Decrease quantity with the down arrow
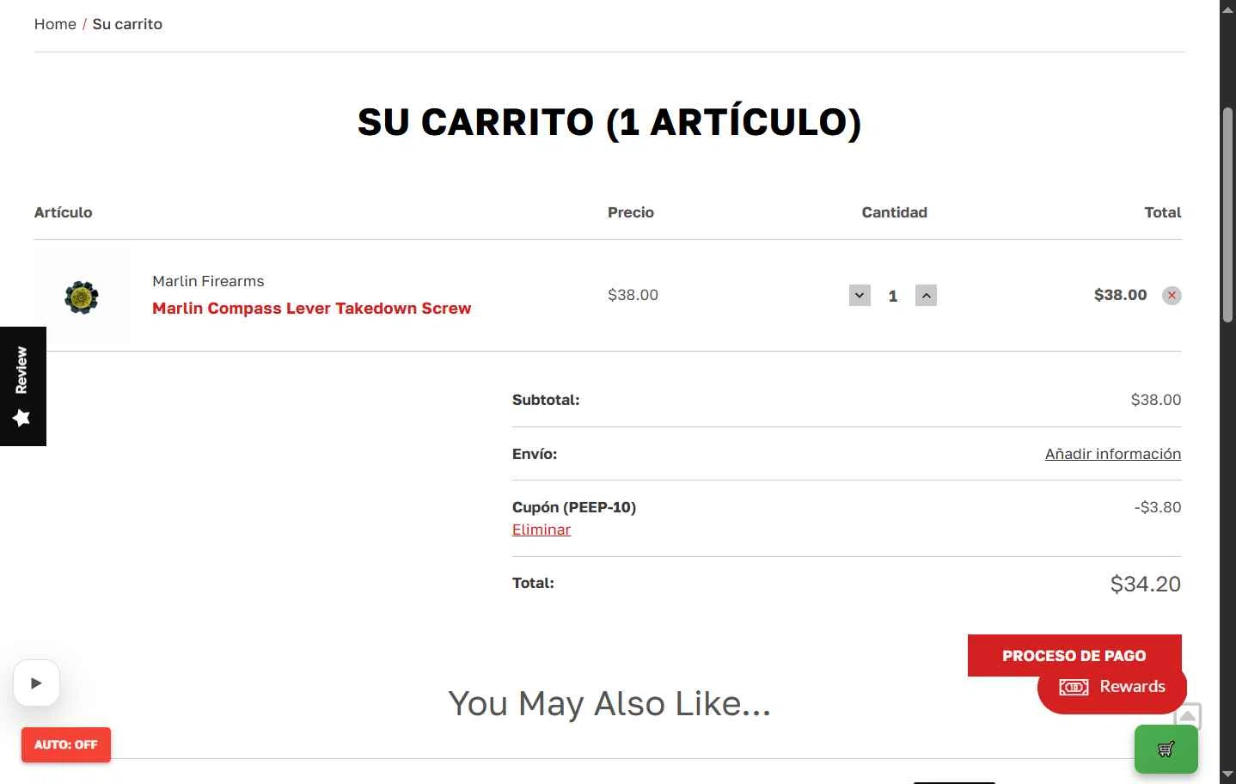The image size is (1236, 784). 860,296
